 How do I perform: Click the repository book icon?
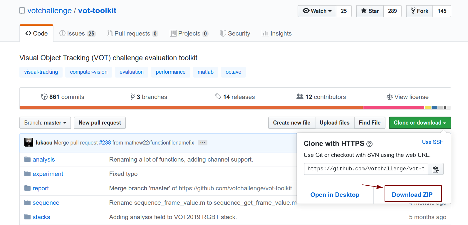pos(22,11)
